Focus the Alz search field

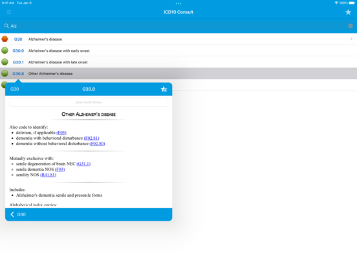(178, 26)
